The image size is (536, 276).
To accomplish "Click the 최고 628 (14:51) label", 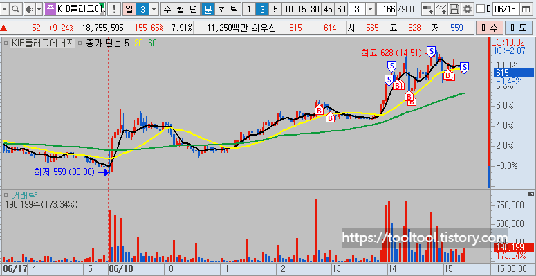I will 391,53.
